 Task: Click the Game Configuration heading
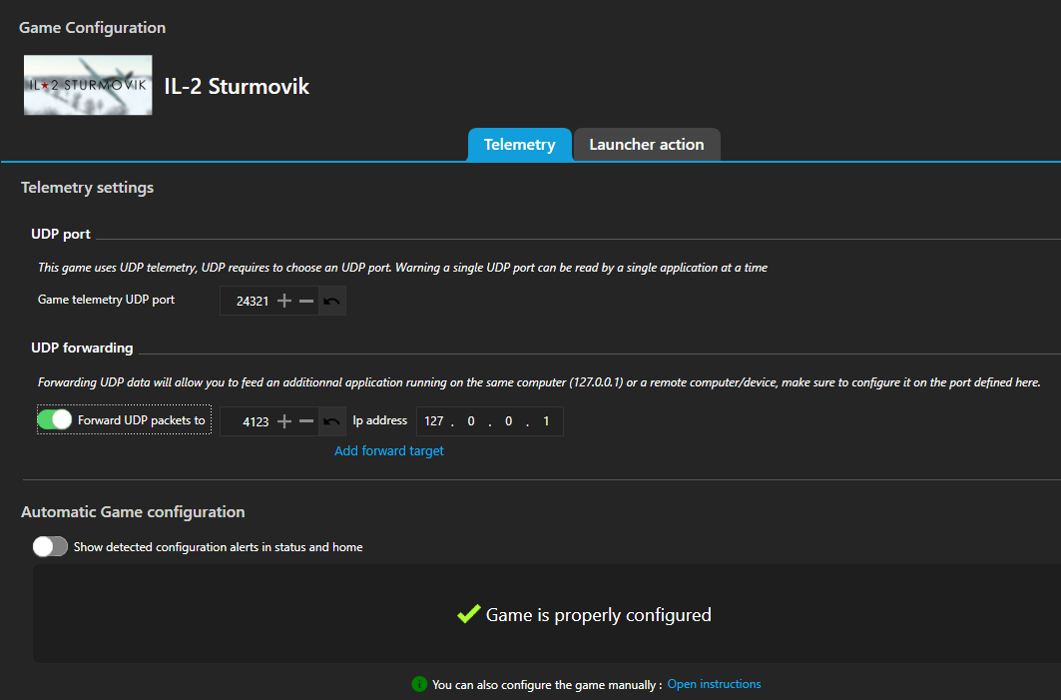pos(92,28)
